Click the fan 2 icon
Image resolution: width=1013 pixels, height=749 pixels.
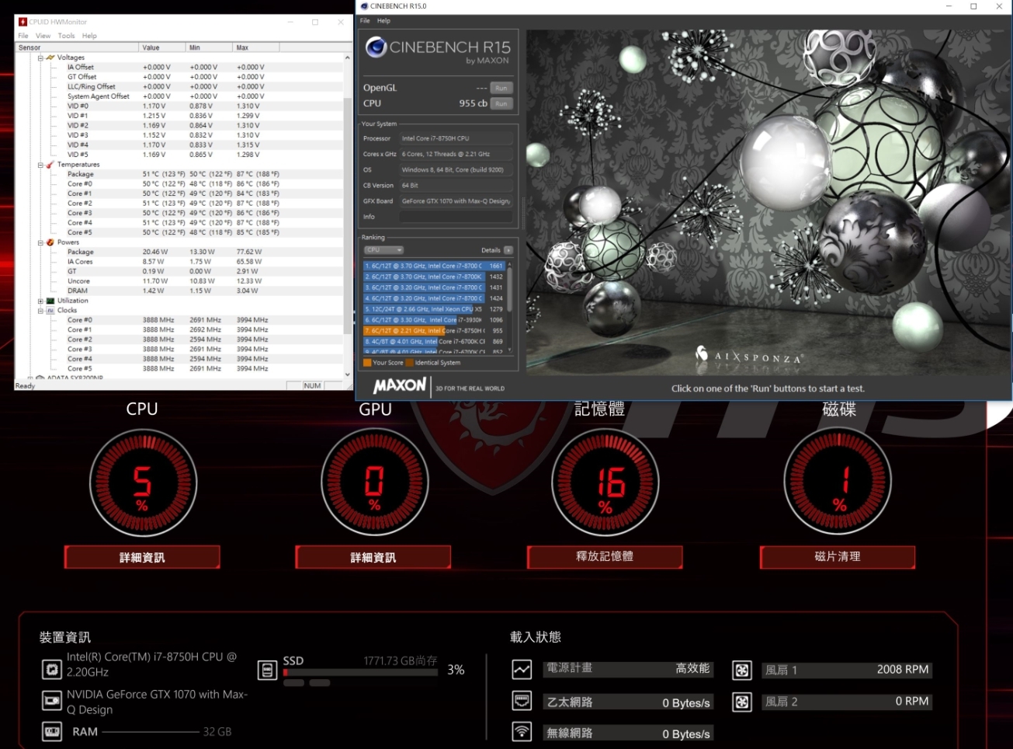click(x=742, y=702)
